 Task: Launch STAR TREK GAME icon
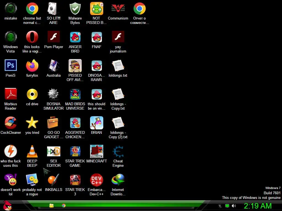[x=75, y=151]
